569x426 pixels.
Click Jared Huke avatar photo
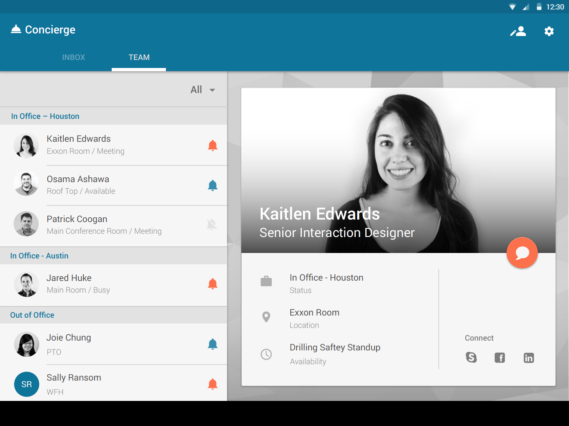27,284
